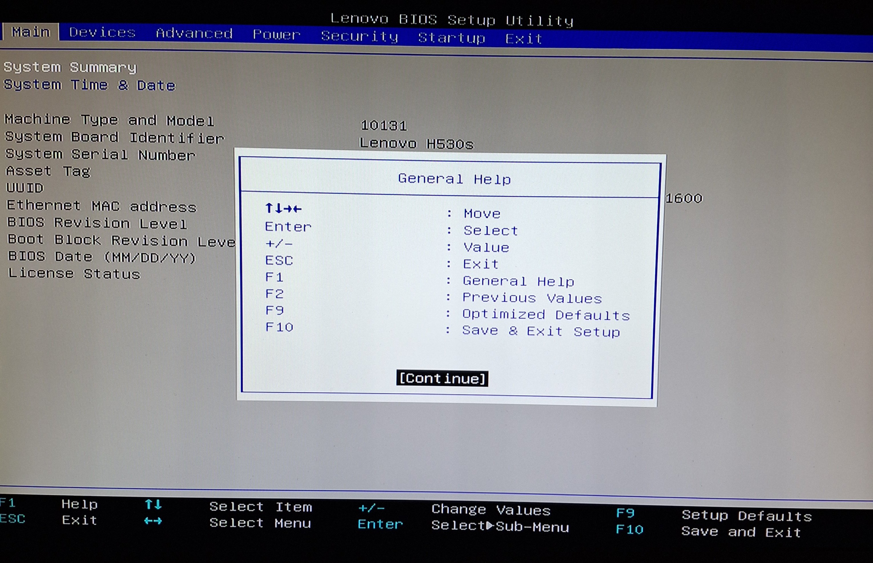Click the Machine Type and Model label
Screen dimensions: 873x563
tap(109, 120)
